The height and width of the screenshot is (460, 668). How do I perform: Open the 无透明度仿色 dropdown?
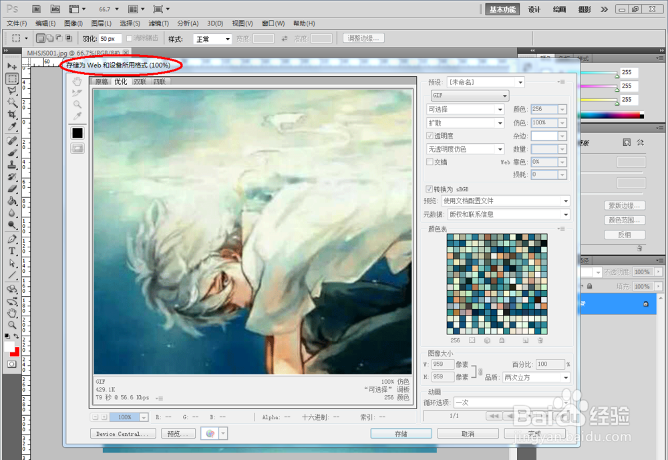[x=465, y=149]
